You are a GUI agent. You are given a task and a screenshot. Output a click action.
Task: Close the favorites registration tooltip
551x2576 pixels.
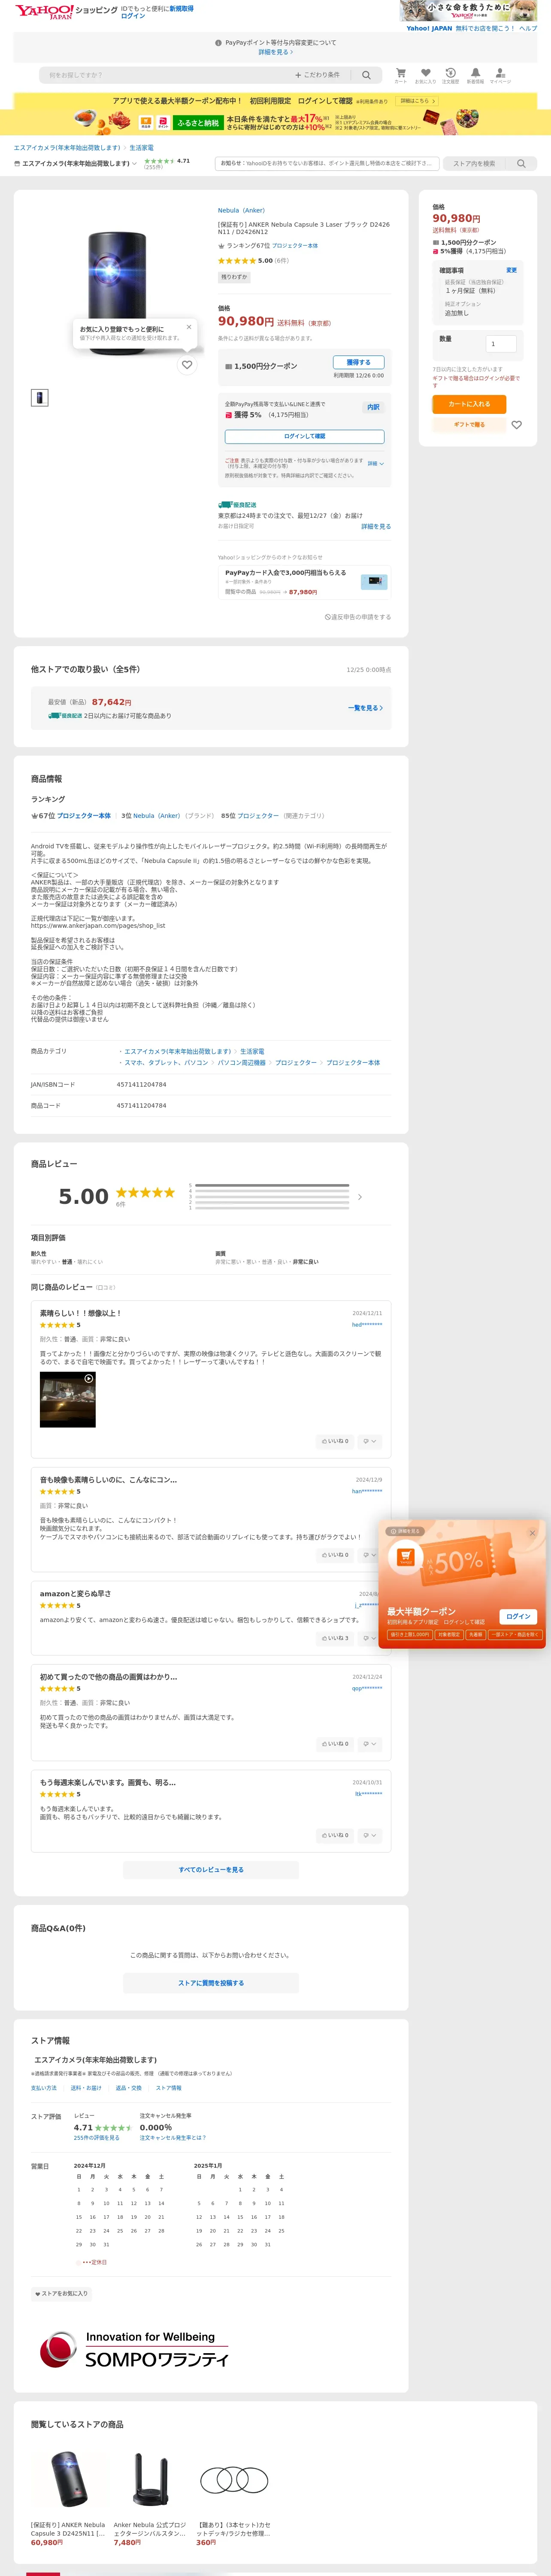coord(189,327)
